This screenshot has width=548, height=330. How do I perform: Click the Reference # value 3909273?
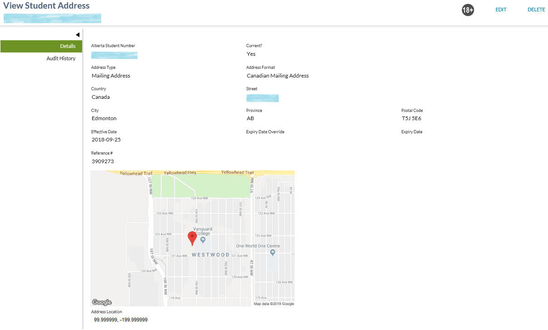pos(103,161)
